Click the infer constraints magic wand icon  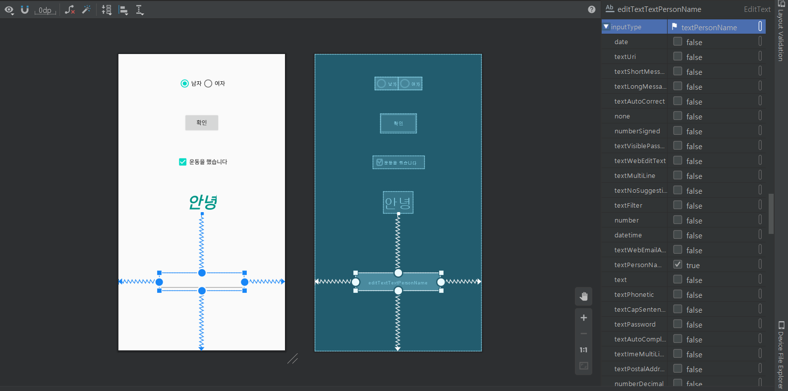pyautogui.click(x=86, y=10)
